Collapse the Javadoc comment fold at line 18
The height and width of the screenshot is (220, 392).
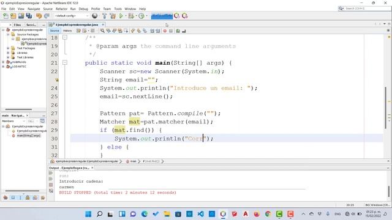pos(65,38)
